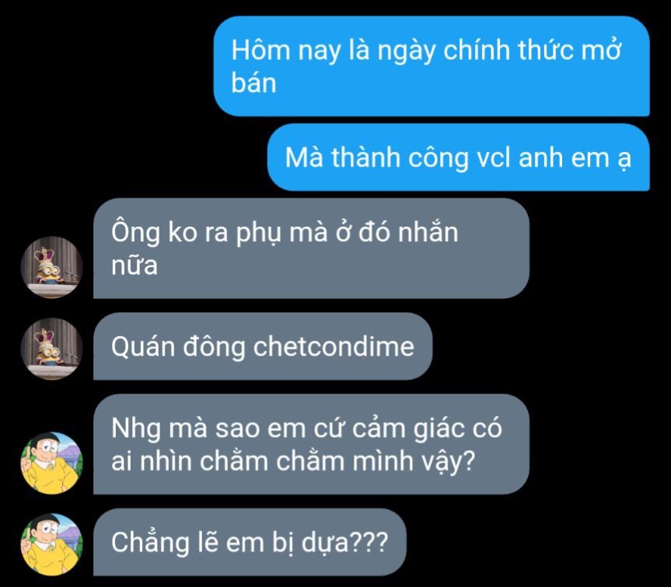The image size is (671, 587).
Task: Click the word "Chẳng" in the bottom message
Action: pos(150,543)
